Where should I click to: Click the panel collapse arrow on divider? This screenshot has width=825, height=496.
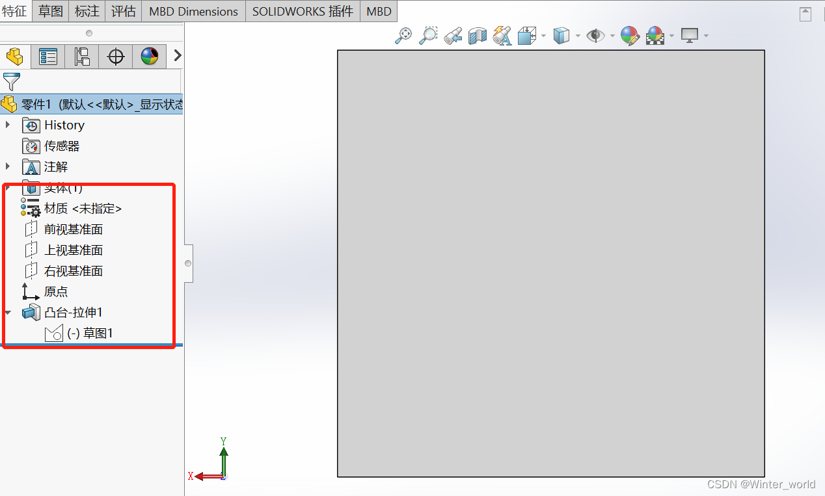[187, 263]
